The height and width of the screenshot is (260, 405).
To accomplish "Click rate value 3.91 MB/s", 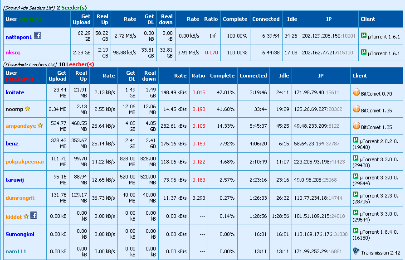I will [188, 53].
